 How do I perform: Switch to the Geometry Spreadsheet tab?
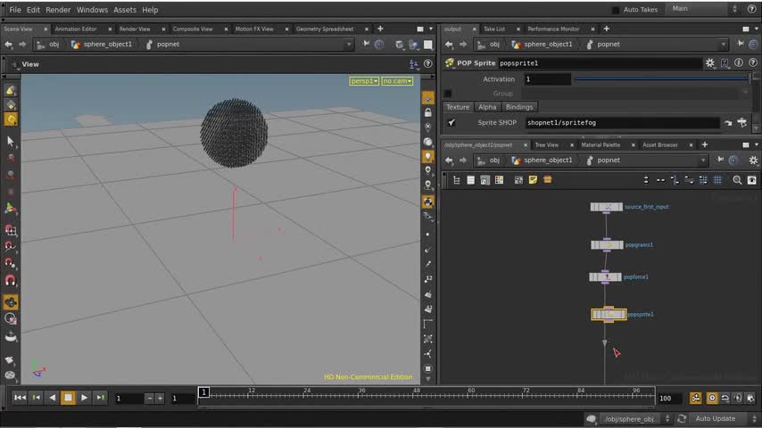tap(325, 29)
